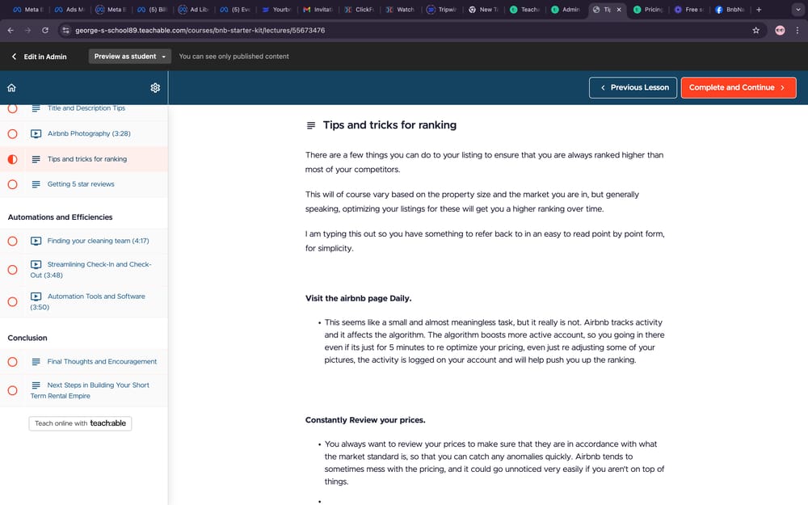Screen dimensions: 808x505
Task: Switch to the Pricing browser tab
Action: [648, 9]
